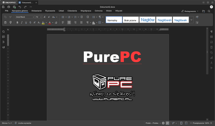Open Find search icon in left sidebar
Screen dimensions: 215x126
pos(4,32)
